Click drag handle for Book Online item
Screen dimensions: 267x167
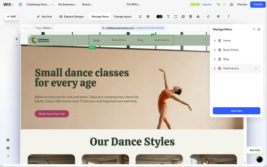pyautogui.click(x=215, y=50)
